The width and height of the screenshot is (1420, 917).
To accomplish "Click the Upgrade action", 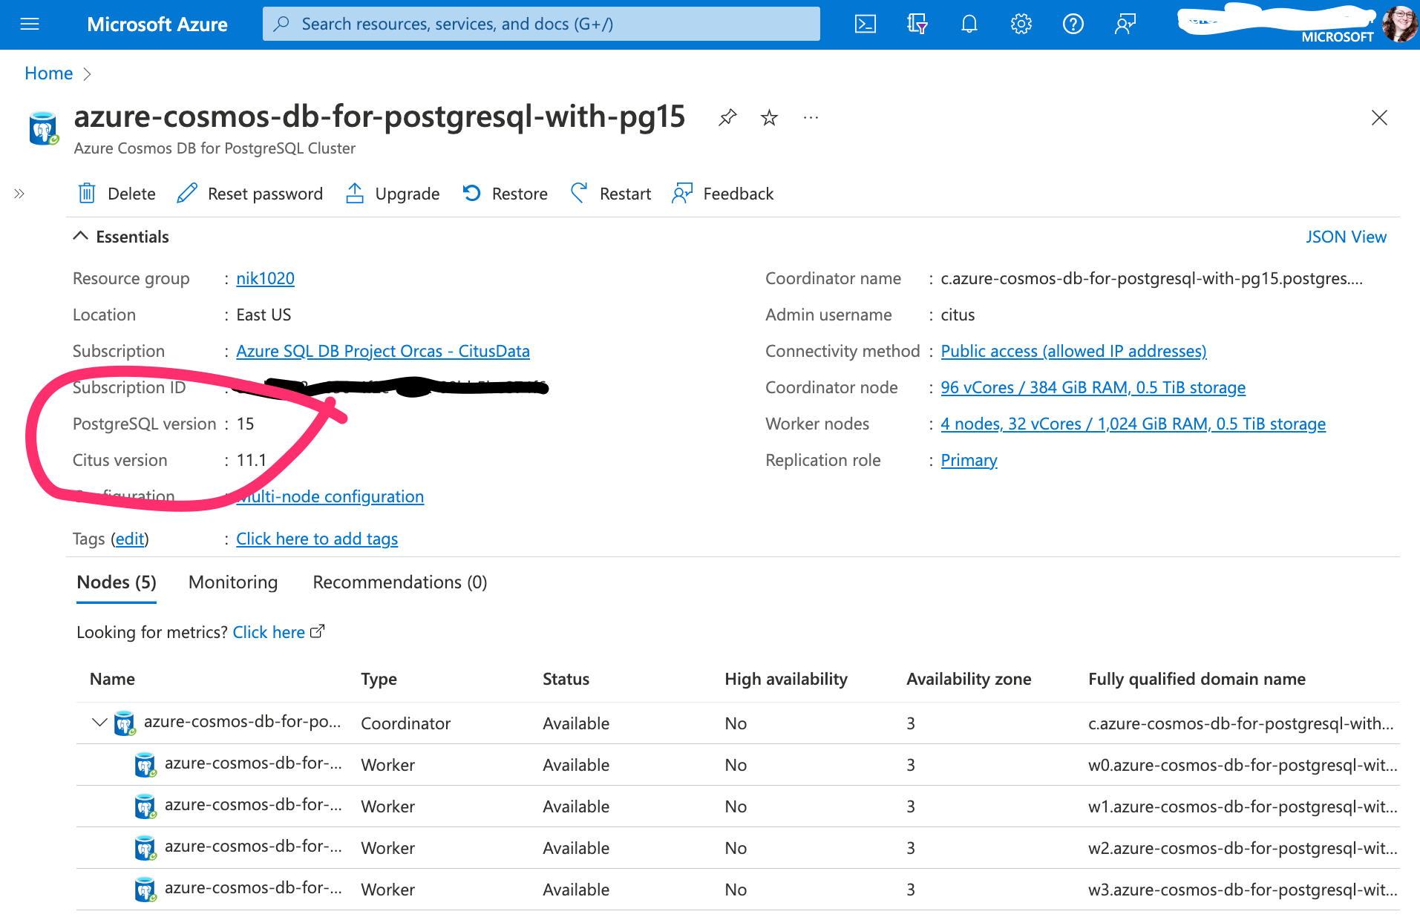I will [392, 194].
